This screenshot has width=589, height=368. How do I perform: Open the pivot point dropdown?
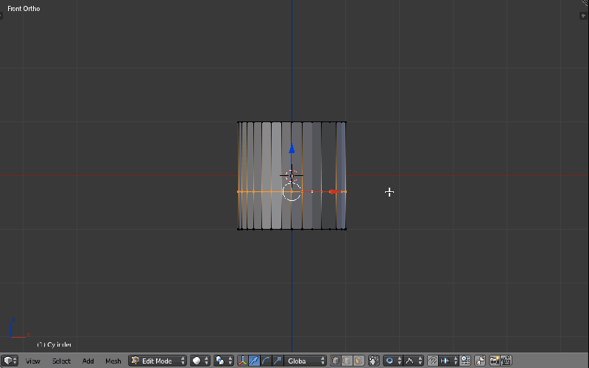point(224,361)
